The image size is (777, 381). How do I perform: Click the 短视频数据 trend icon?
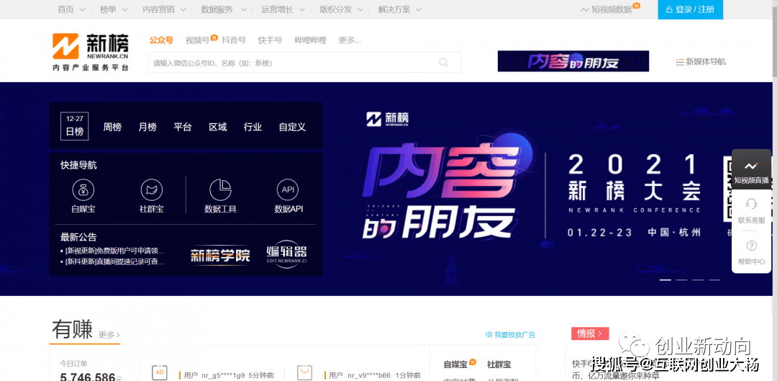[585, 9]
